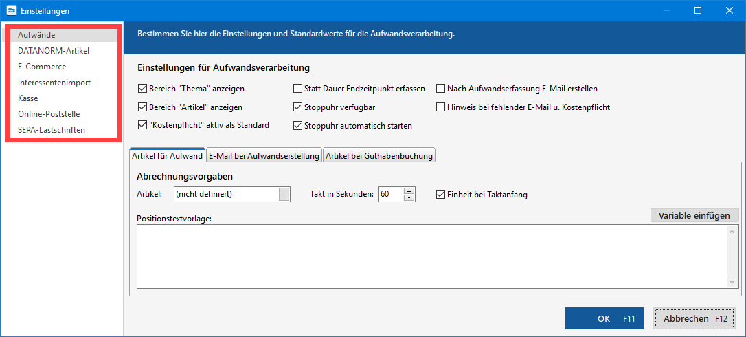The width and height of the screenshot is (746, 337).
Task: Click Abbrechen F12 button
Action: tap(694, 318)
